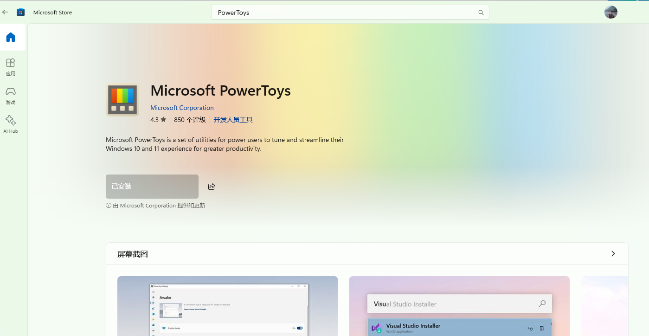
Task: Go back with the back arrow
Action: [5, 12]
